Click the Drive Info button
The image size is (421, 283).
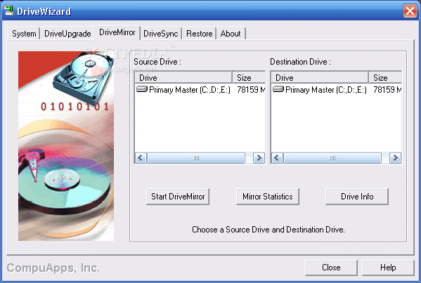(x=357, y=197)
